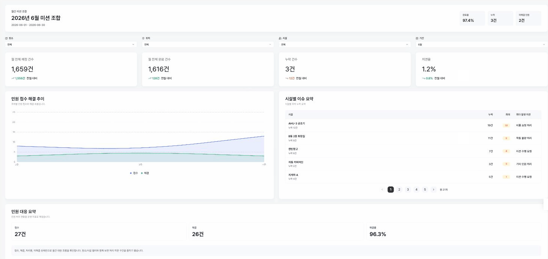Click the 총 21개 total count text
This screenshot has height=259, width=548.
[x=444, y=189]
